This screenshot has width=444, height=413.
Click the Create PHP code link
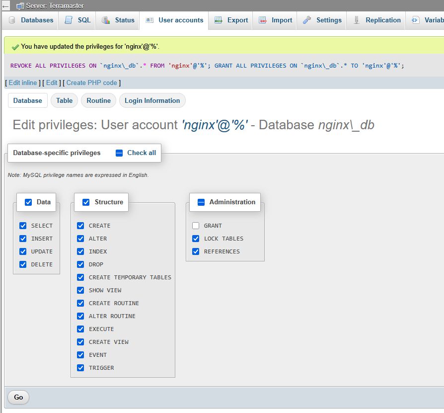(x=92, y=83)
